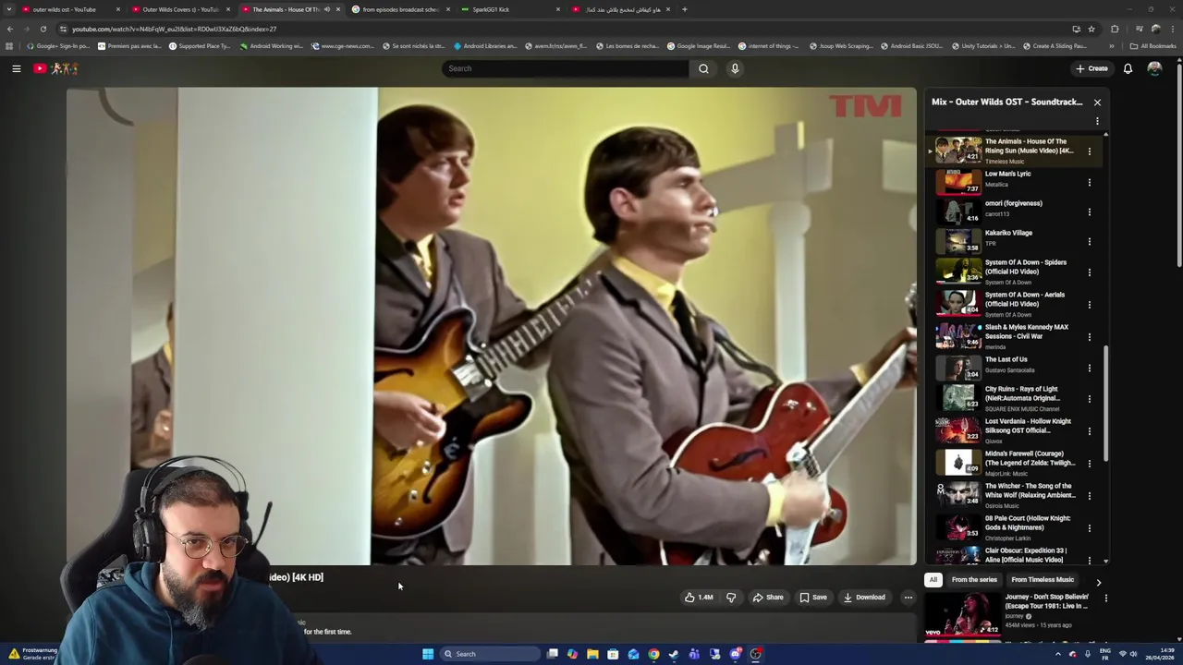Switch to SparkGG1 Kick browser tab
Screen dimensions: 1183x665
click(510, 9)
